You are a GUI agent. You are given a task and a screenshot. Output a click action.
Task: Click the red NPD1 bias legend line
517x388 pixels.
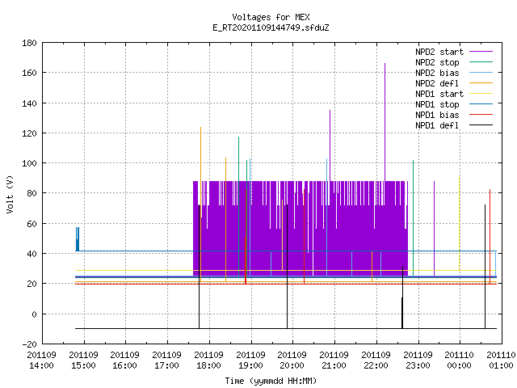481,115
